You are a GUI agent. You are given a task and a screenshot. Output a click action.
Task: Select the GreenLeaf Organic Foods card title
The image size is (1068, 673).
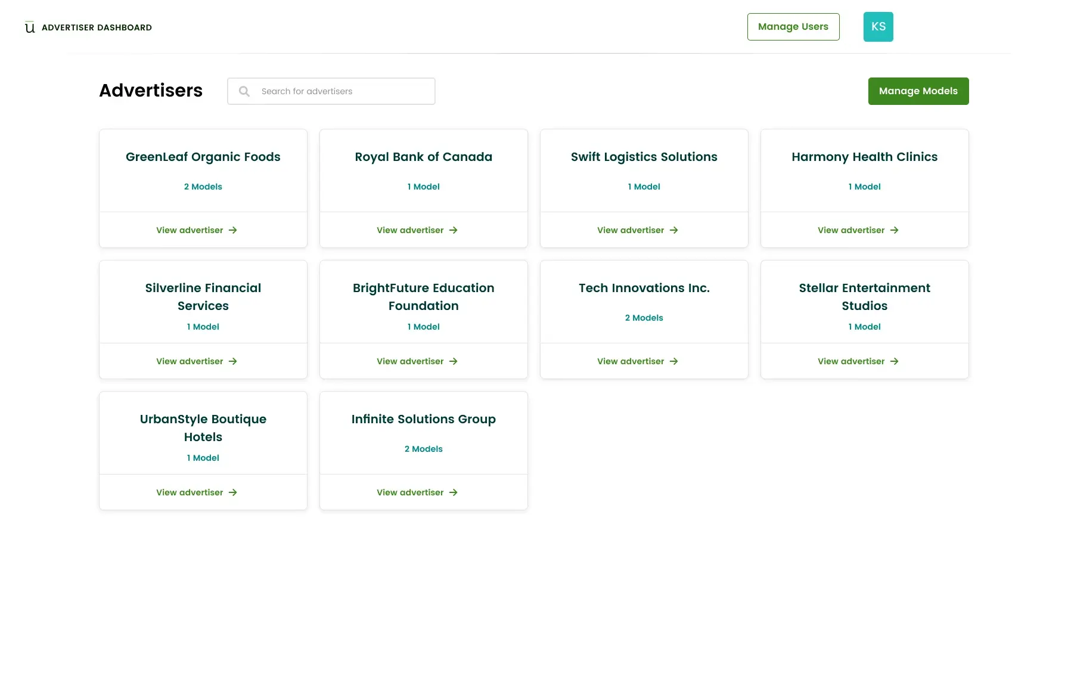(x=203, y=157)
